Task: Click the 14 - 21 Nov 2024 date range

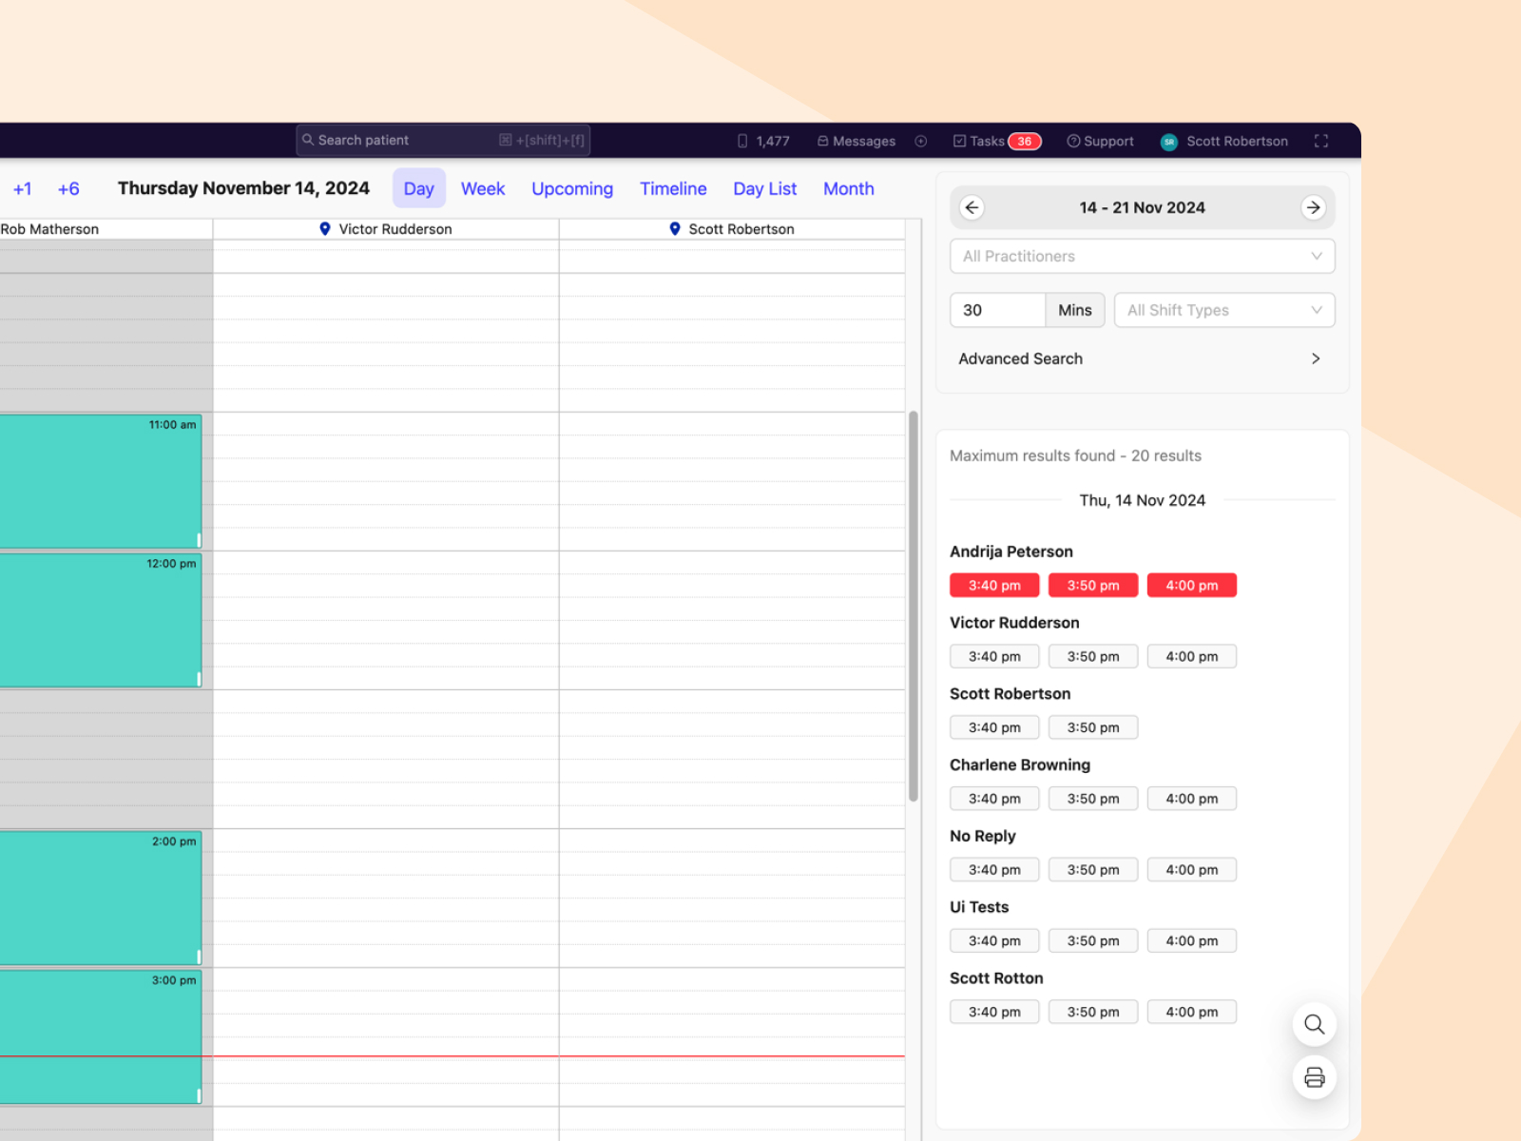Action: click(1143, 207)
